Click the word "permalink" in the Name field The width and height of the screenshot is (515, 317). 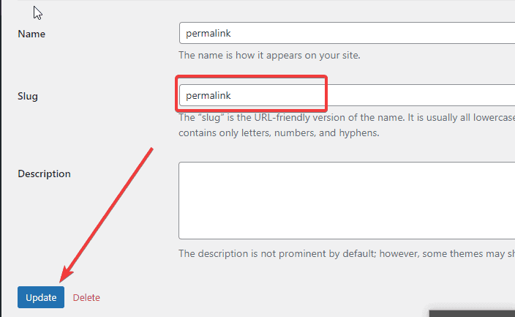(x=208, y=34)
